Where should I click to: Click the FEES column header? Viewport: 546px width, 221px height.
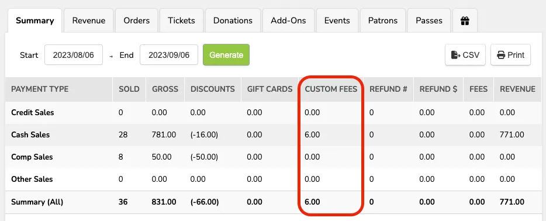pos(478,89)
